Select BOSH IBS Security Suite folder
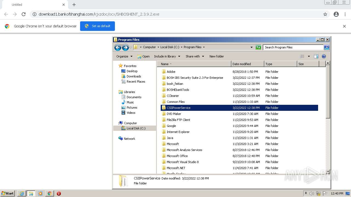351x197 pixels. tap(239, 78)
